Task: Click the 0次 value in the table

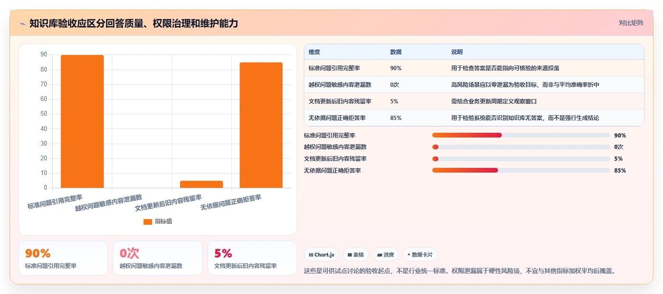Action: coord(395,85)
